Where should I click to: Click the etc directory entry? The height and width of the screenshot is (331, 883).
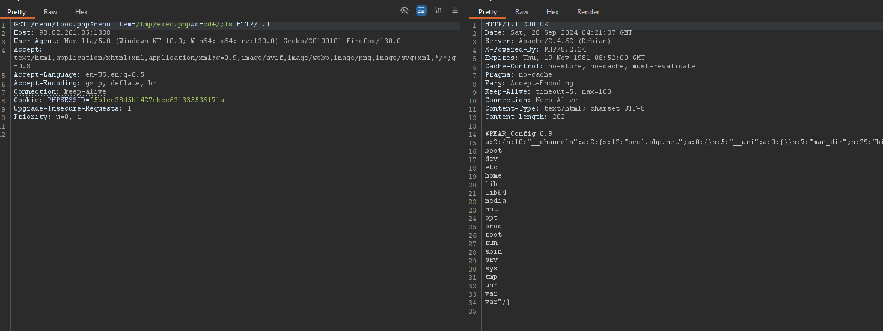click(491, 168)
